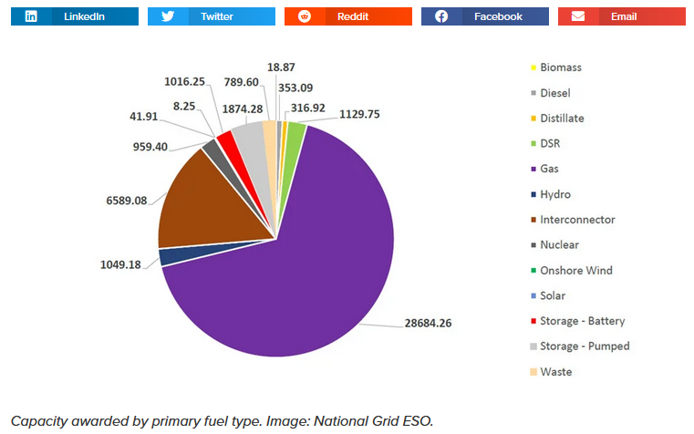This screenshot has height=434, width=694.
Task: Click the brown Interconnector legend swatch
Action: pyautogui.click(x=532, y=220)
